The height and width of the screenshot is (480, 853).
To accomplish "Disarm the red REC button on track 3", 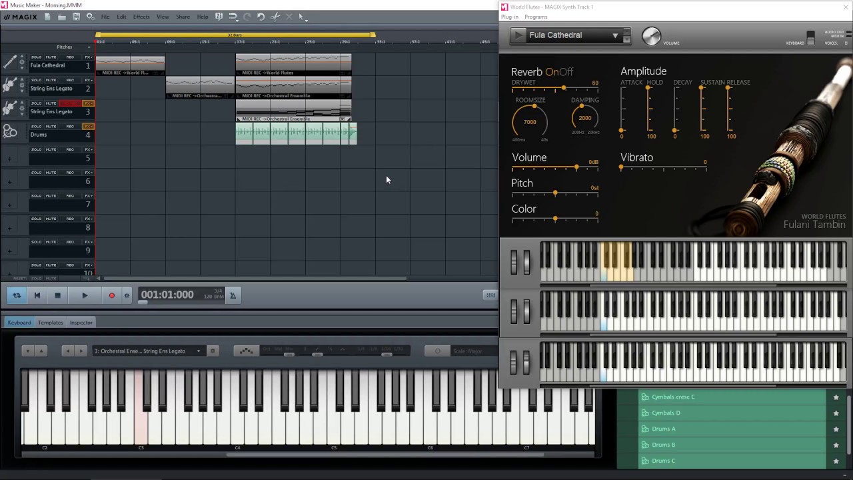I will click(x=69, y=103).
